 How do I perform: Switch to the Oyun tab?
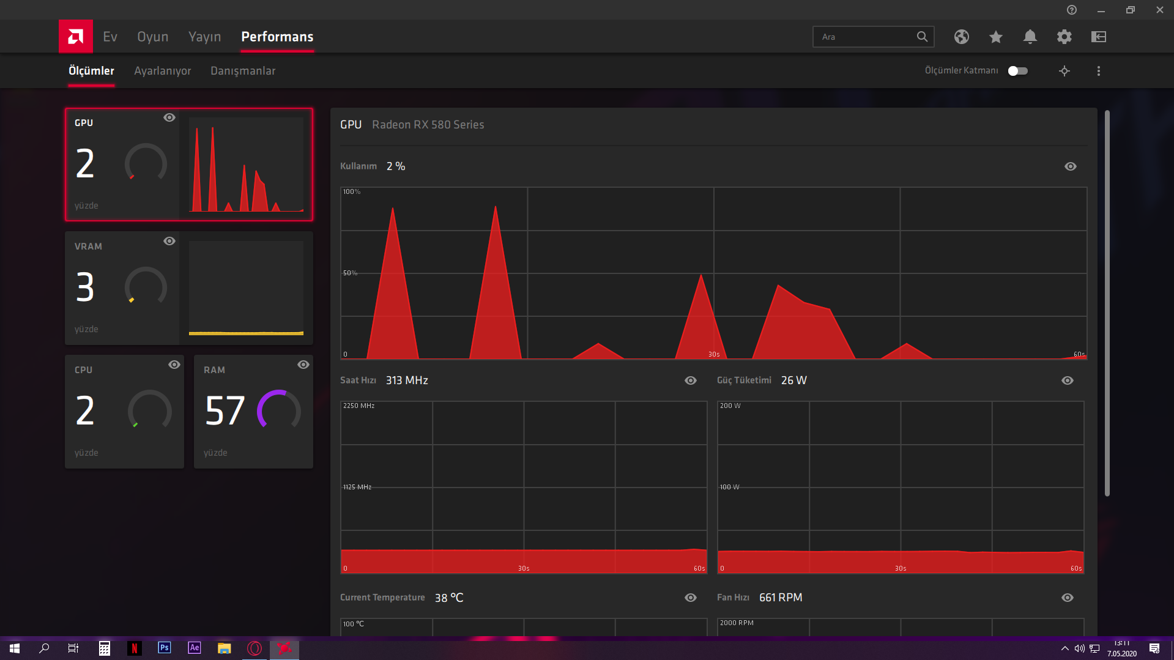pos(152,37)
